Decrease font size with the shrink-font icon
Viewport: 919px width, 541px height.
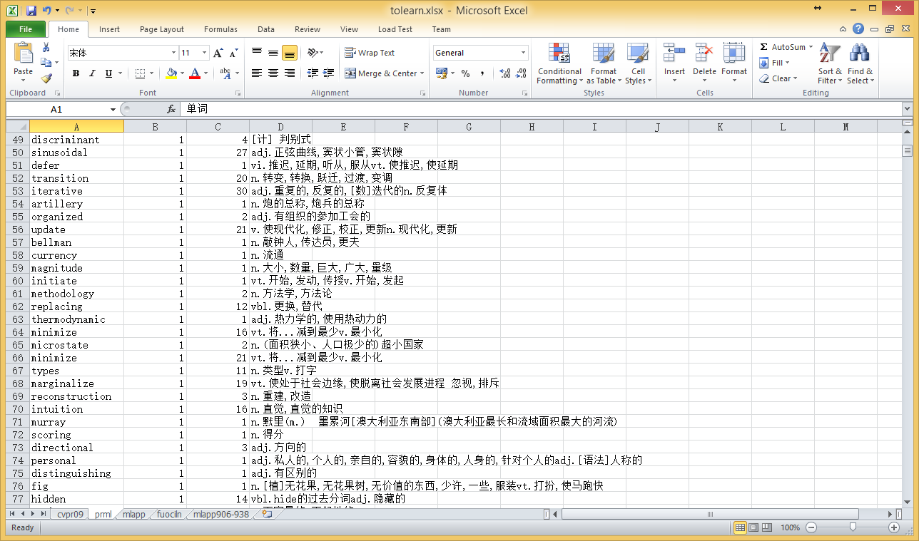pos(234,53)
